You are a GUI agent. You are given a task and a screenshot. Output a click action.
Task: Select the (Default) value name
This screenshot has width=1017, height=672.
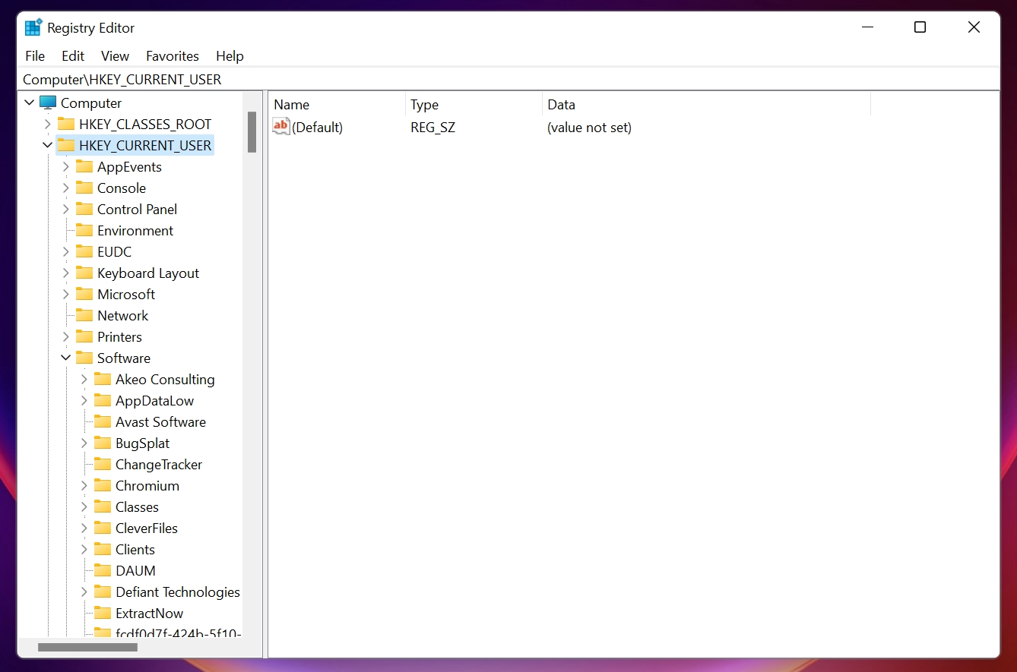point(318,128)
